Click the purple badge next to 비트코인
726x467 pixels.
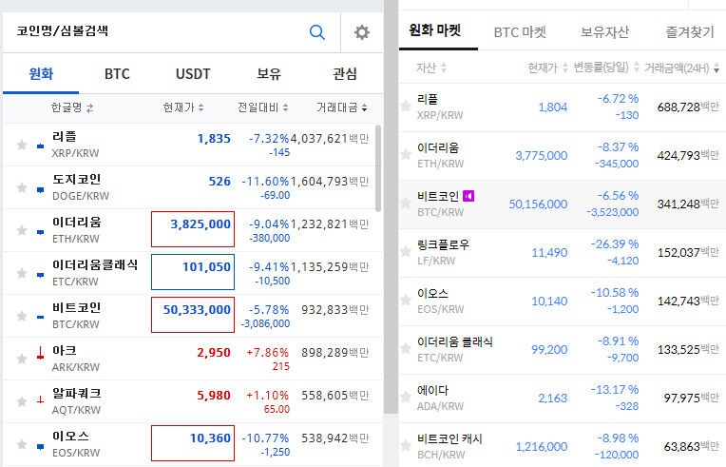pyautogui.click(x=468, y=197)
